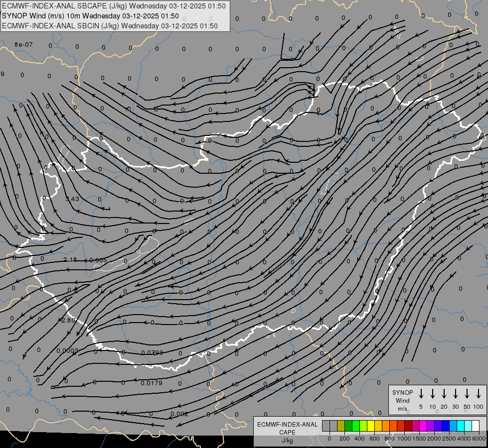The height and width of the screenshot is (448, 488).
Task: Click the 400 tick label on CAPE scale
Action: pyautogui.click(x=359, y=439)
